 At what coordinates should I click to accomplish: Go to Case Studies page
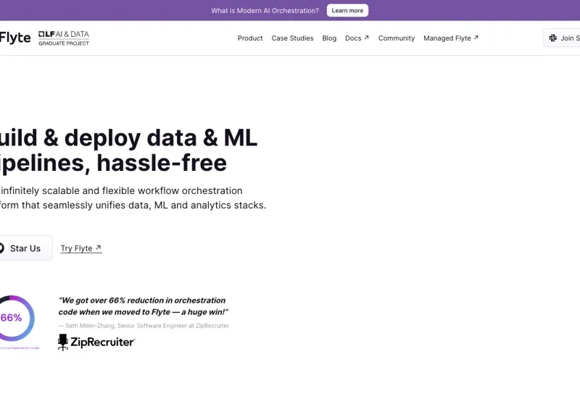[x=292, y=38]
